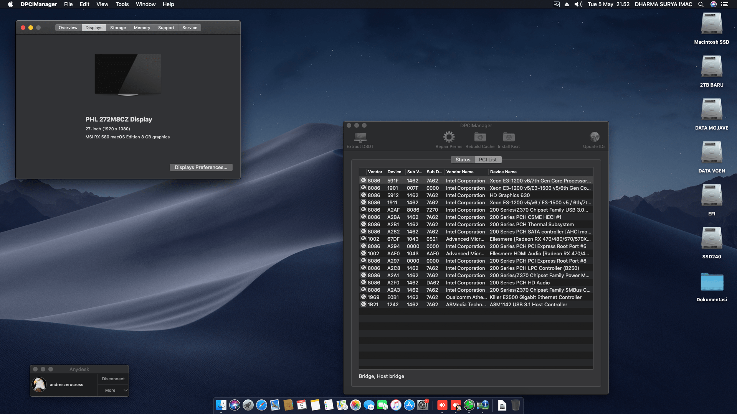Click the Displays Preferences button

tap(201, 167)
